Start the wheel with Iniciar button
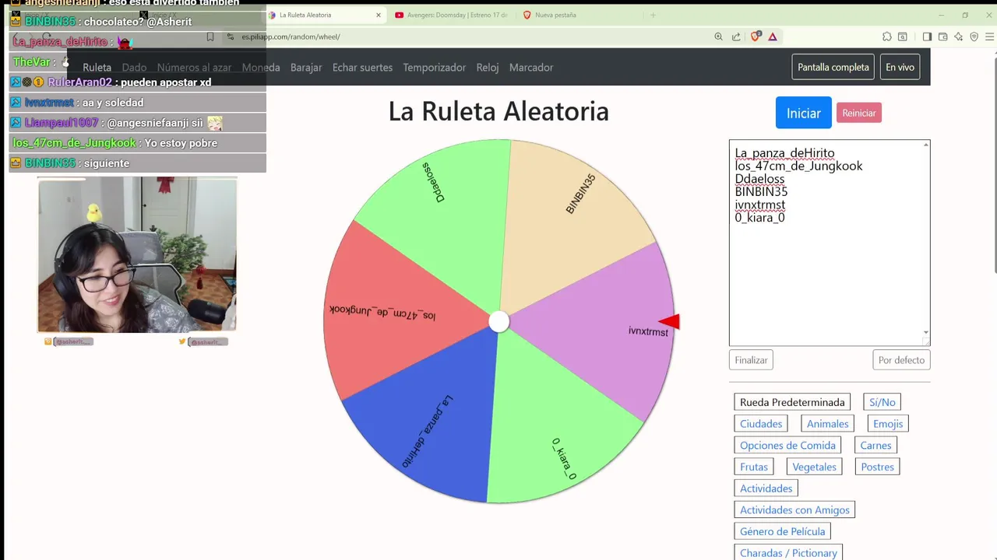 pyautogui.click(x=804, y=113)
